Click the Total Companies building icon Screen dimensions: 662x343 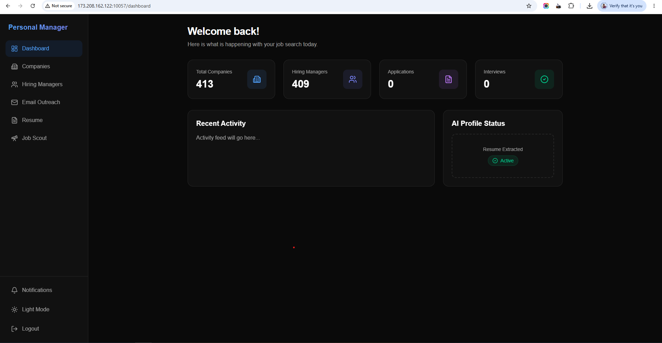(257, 79)
